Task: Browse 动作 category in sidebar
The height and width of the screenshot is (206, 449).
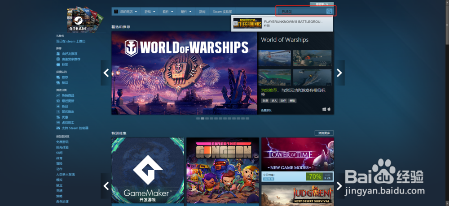Action: point(59,169)
